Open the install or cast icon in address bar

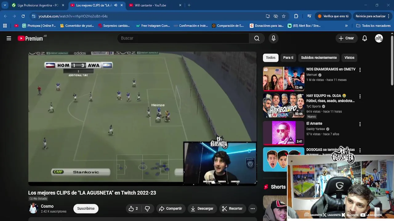[x=268, y=16]
